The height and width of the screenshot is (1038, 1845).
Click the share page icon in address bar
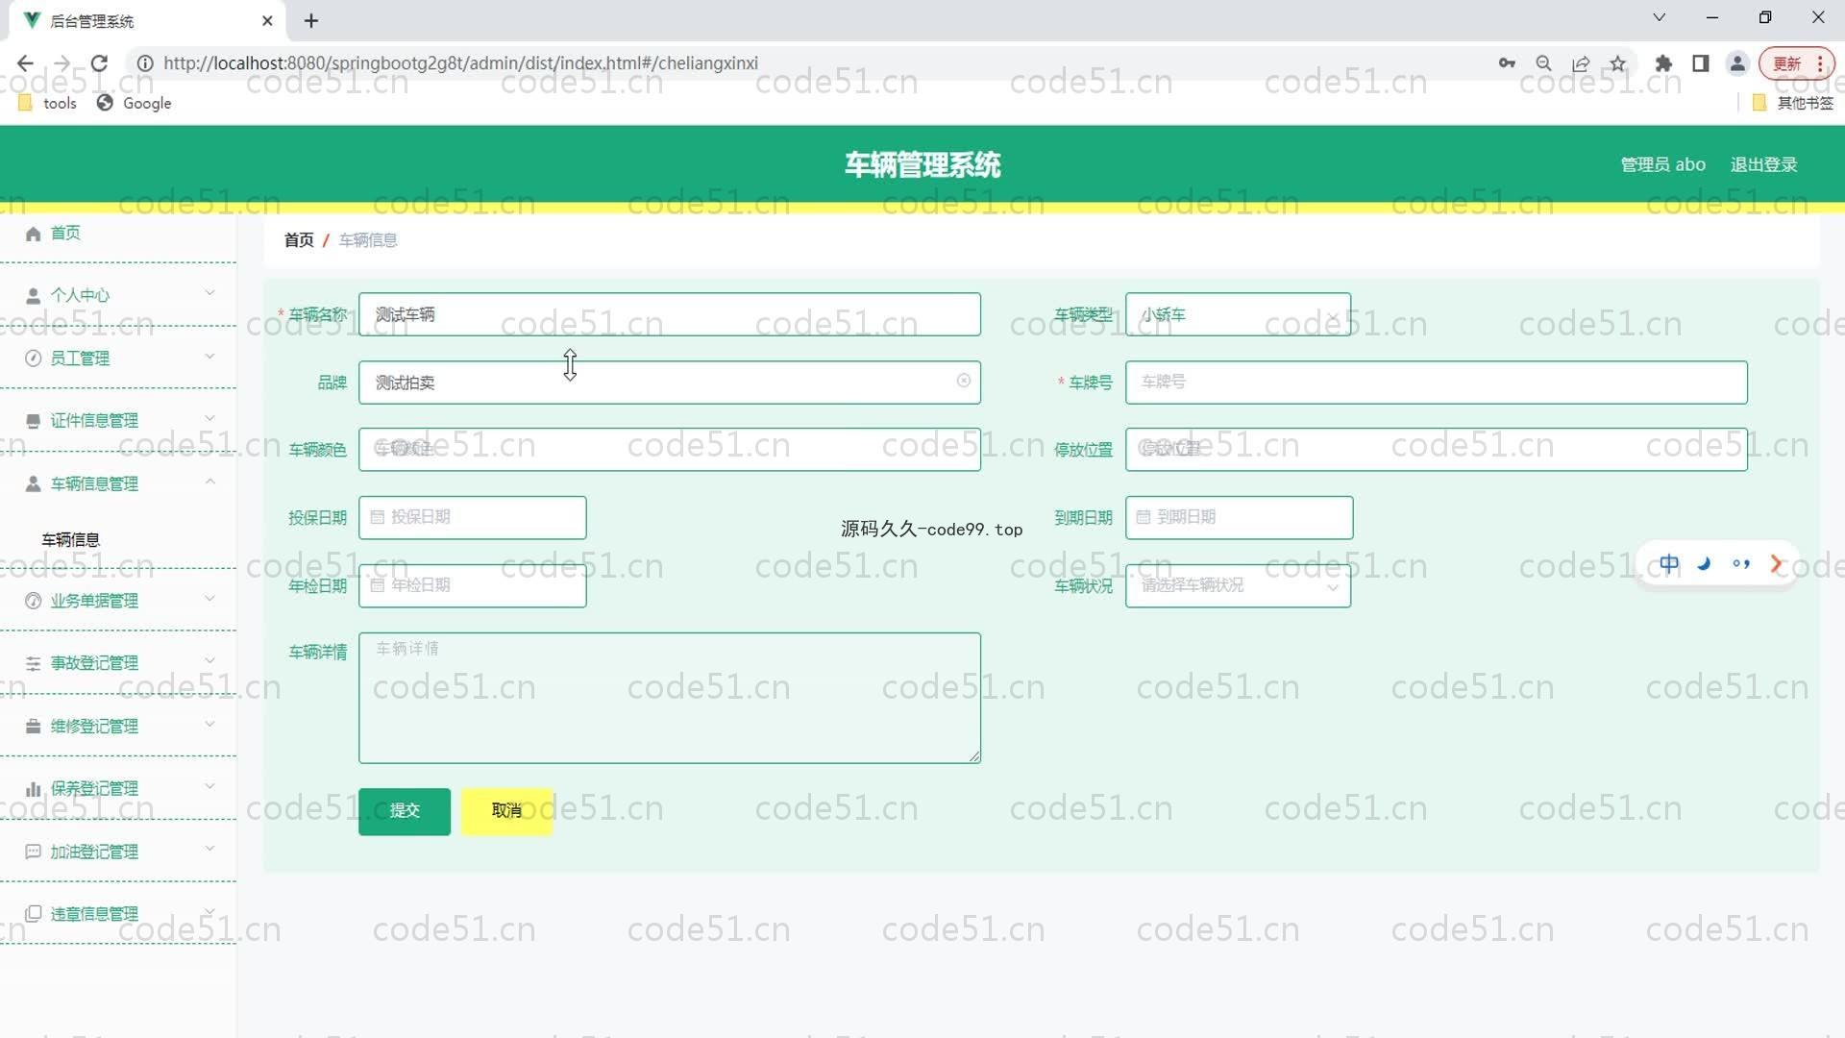pos(1581,63)
